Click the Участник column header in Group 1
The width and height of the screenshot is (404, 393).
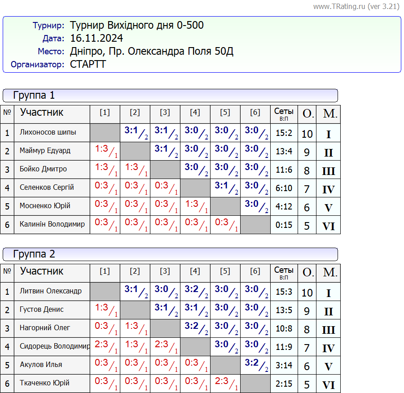pos(42,113)
